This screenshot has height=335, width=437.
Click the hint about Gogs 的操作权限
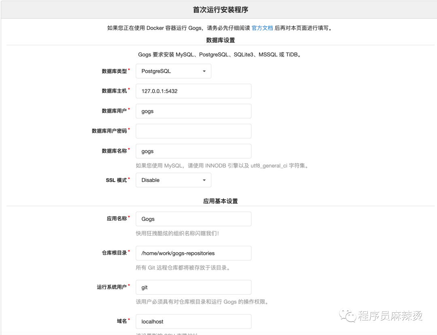tap(202, 301)
